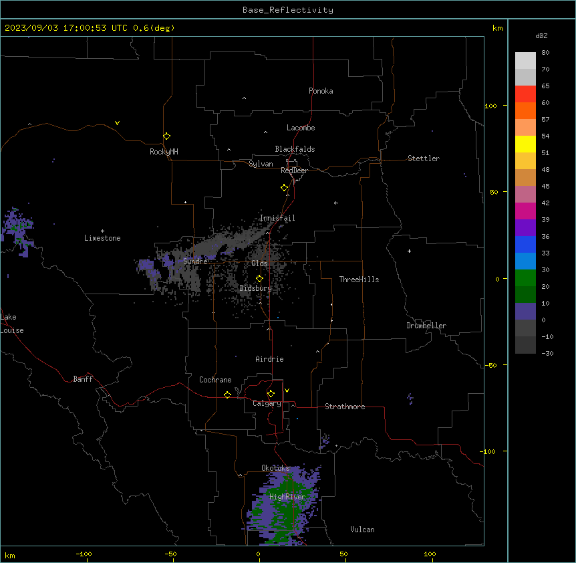The image size is (576, 563).
Task: Click the Limestone label
Action: click(102, 238)
